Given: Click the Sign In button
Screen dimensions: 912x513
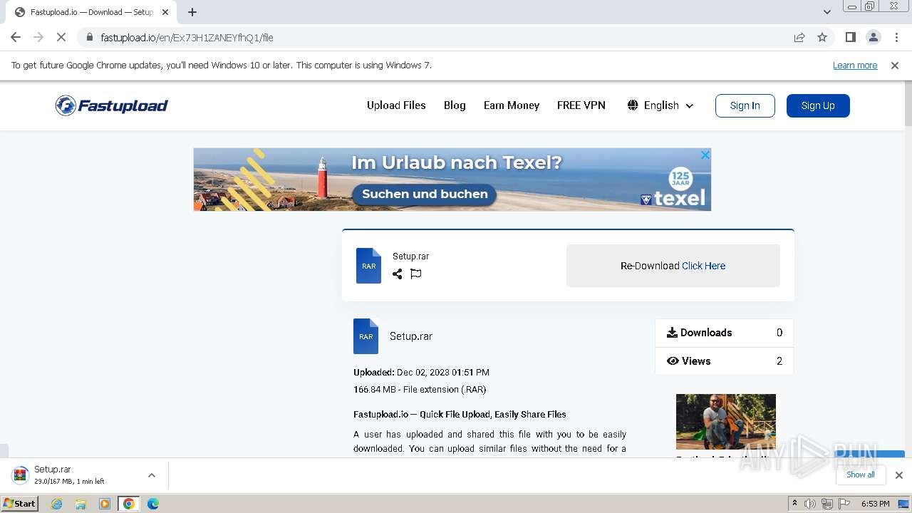Looking at the screenshot, I should point(745,105).
